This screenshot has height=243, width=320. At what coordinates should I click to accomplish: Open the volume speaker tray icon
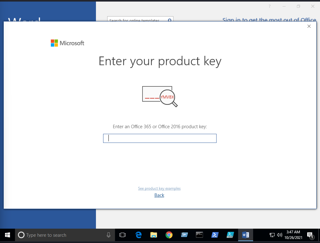[280, 235]
